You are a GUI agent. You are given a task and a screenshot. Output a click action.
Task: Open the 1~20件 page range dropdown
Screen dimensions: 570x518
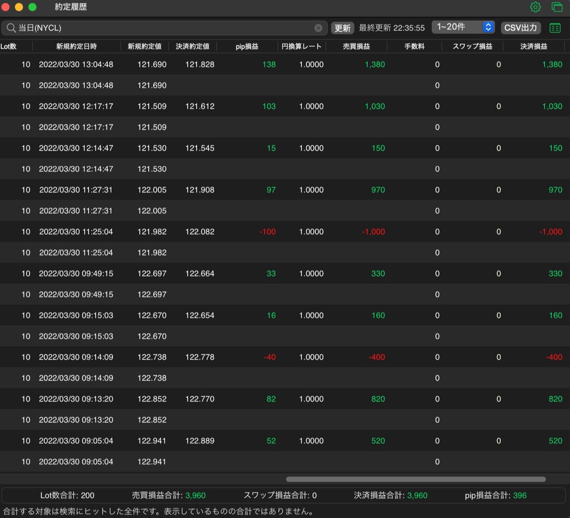(x=463, y=27)
